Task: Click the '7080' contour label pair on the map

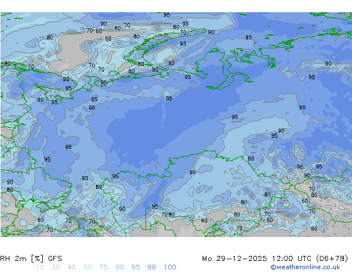Action: [168, 215]
